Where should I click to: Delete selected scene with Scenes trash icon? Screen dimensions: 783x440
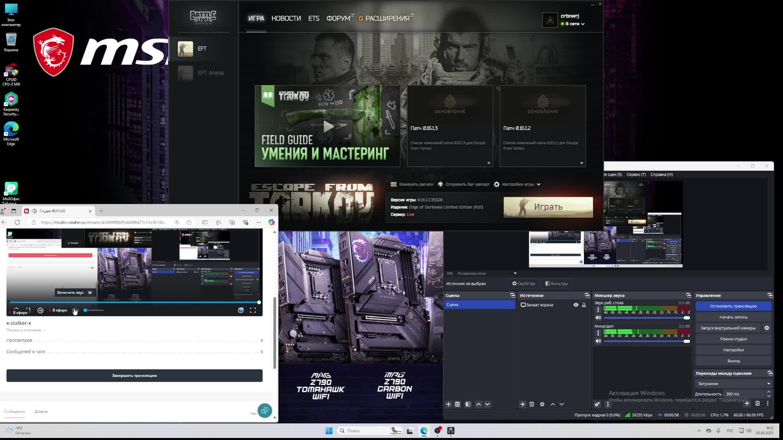pos(458,404)
